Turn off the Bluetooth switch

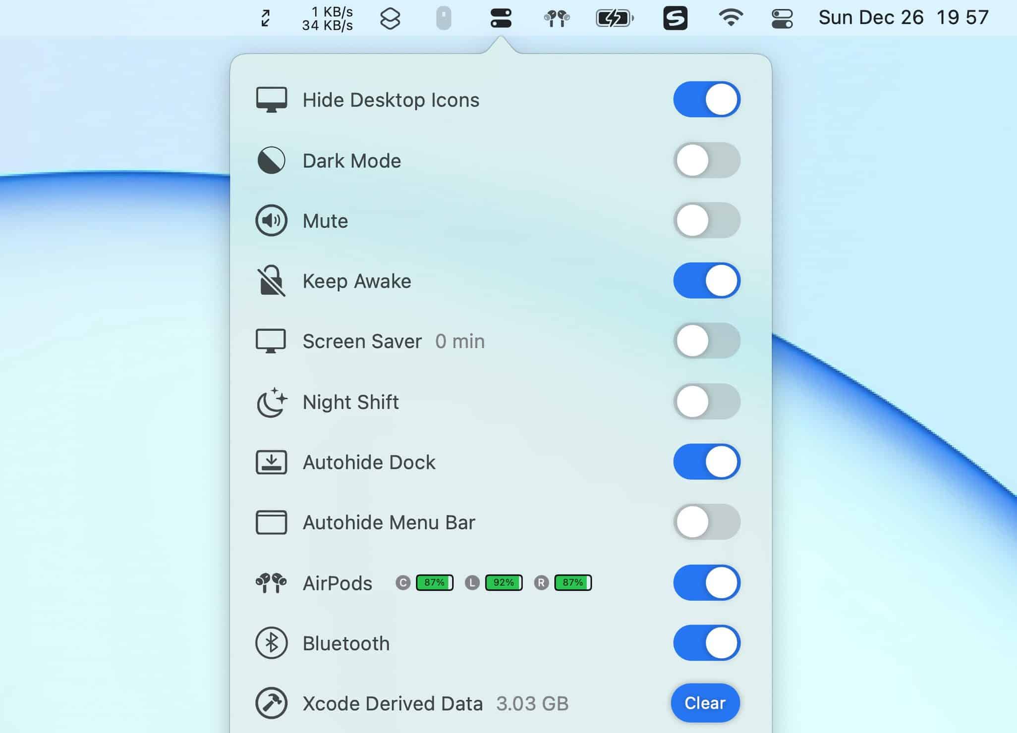707,643
